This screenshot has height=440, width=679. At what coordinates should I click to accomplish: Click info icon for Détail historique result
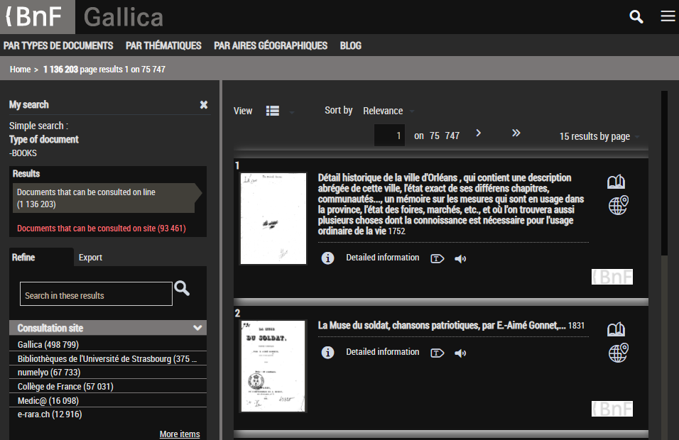coord(328,258)
